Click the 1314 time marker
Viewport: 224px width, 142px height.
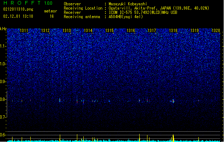(88, 31)
